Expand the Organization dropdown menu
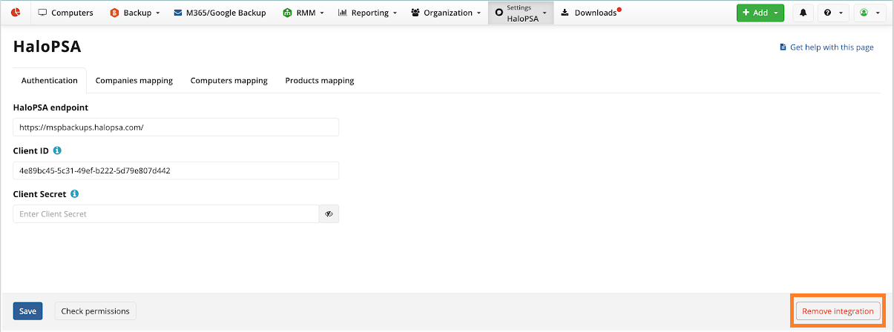The image size is (894, 332). [x=445, y=13]
